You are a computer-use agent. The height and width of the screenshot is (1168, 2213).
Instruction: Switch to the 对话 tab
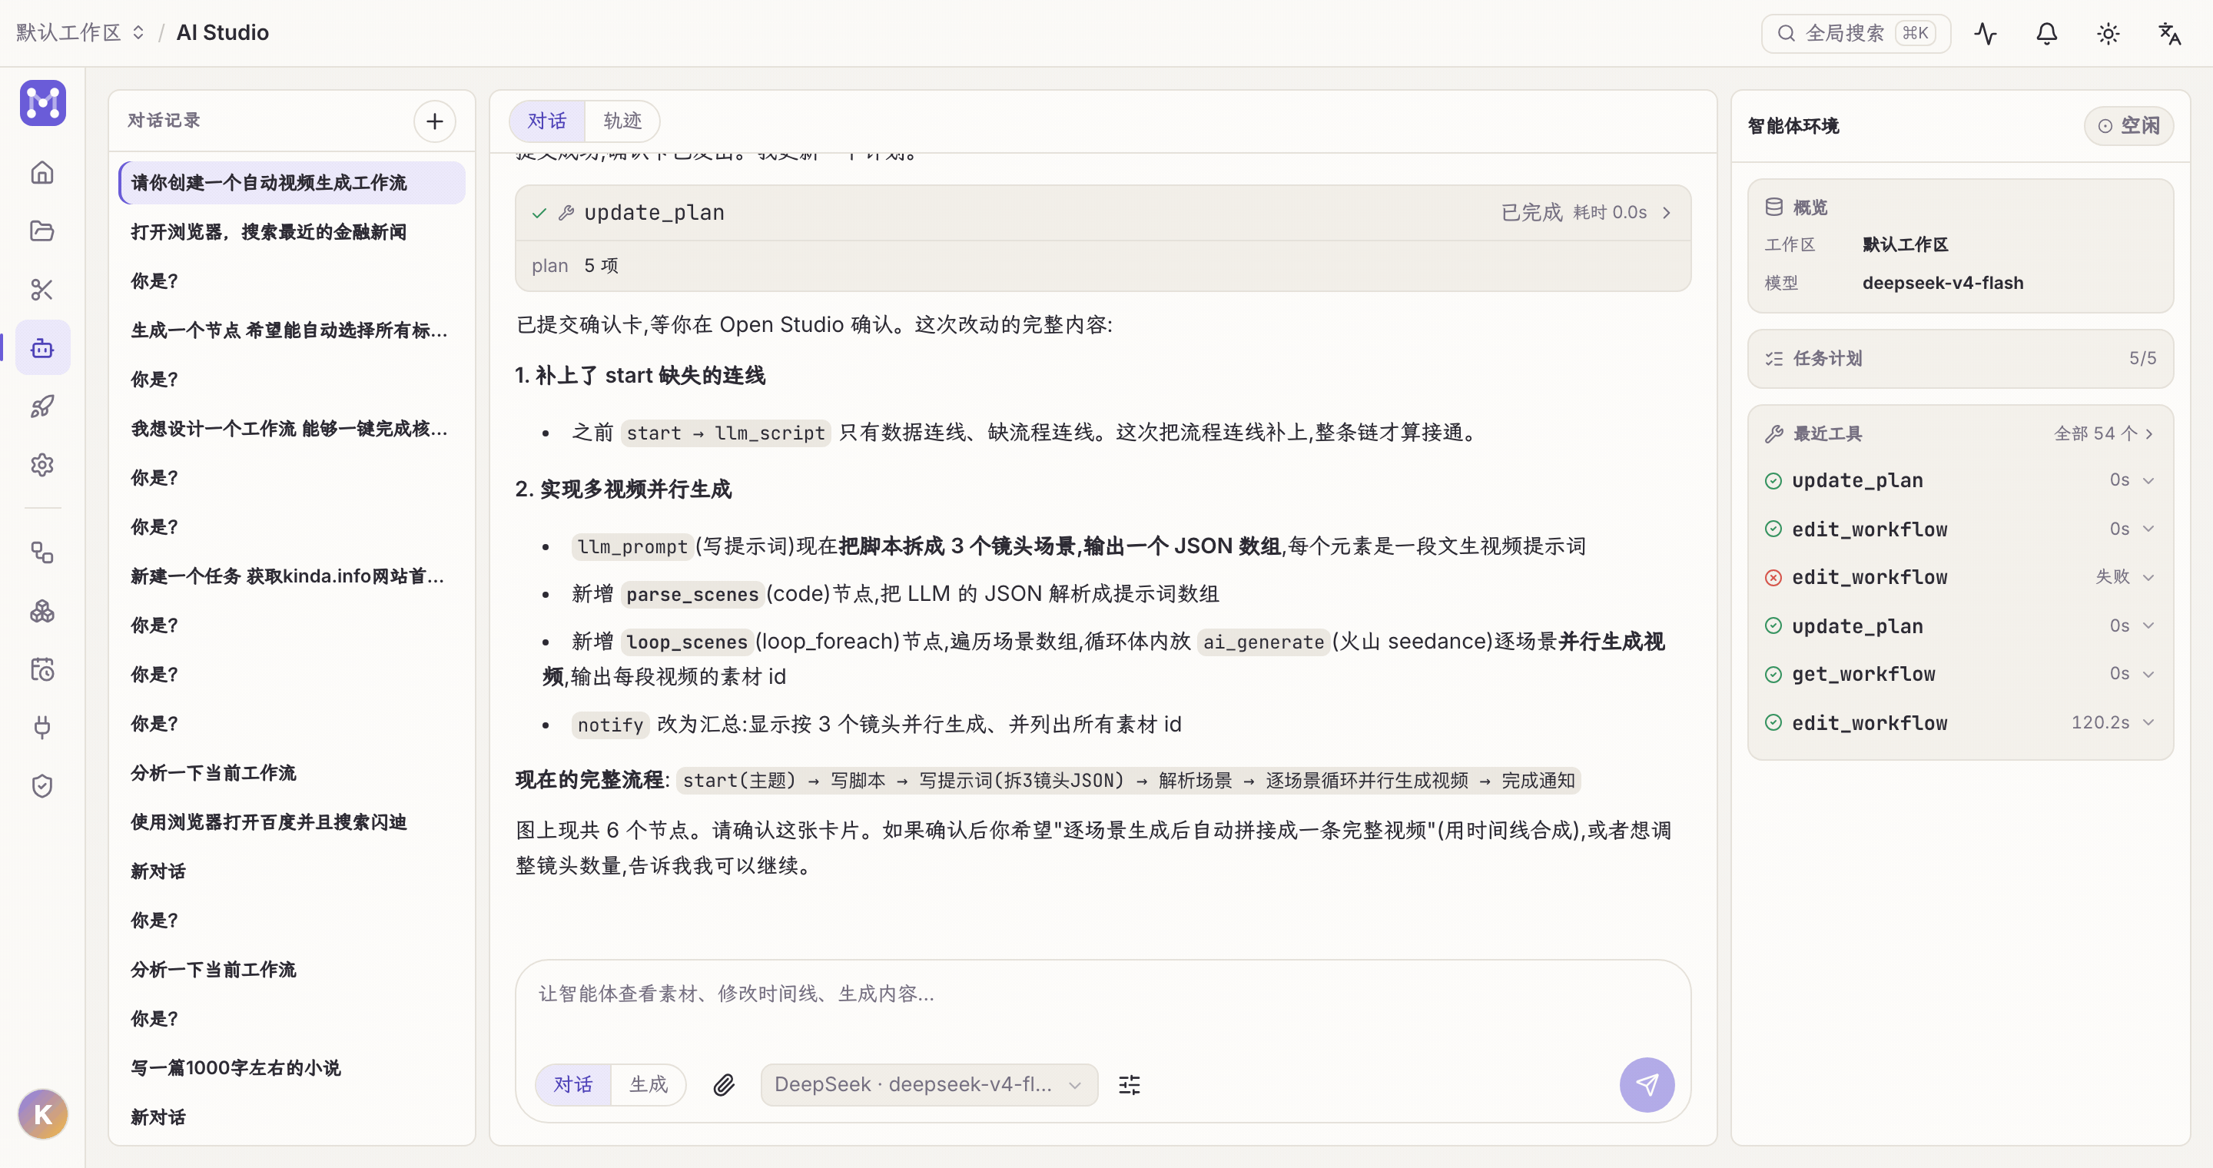pyautogui.click(x=547, y=121)
